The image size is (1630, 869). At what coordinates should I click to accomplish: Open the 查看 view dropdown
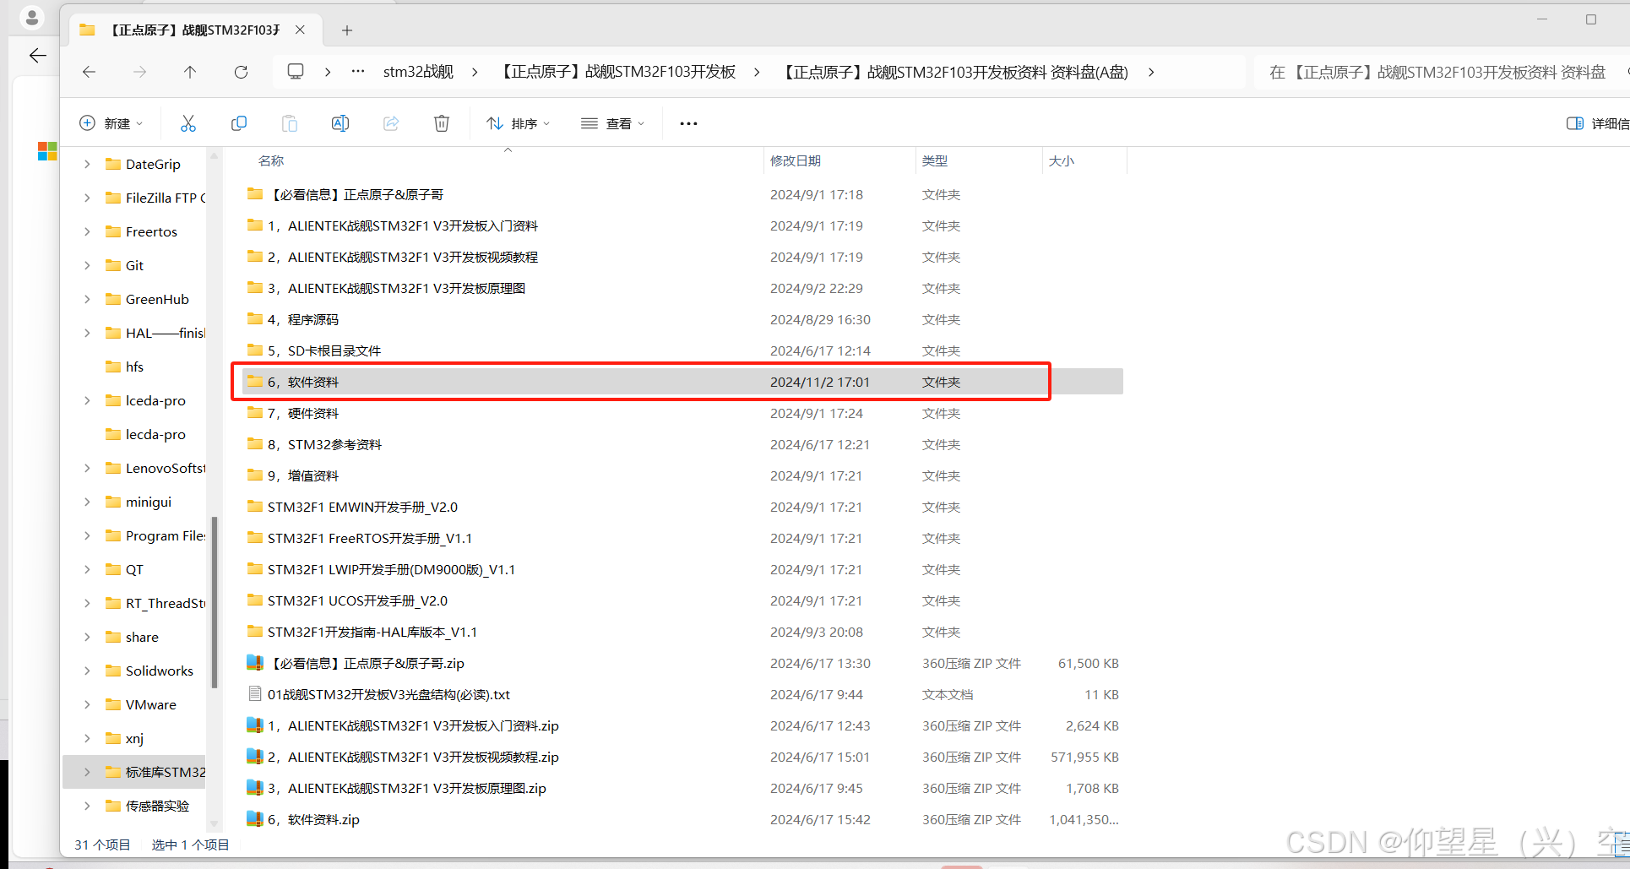point(613,123)
